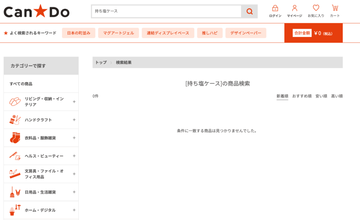Open favorites via the heart icon
Screen dimensions: 360x220
[x=316, y=8]
